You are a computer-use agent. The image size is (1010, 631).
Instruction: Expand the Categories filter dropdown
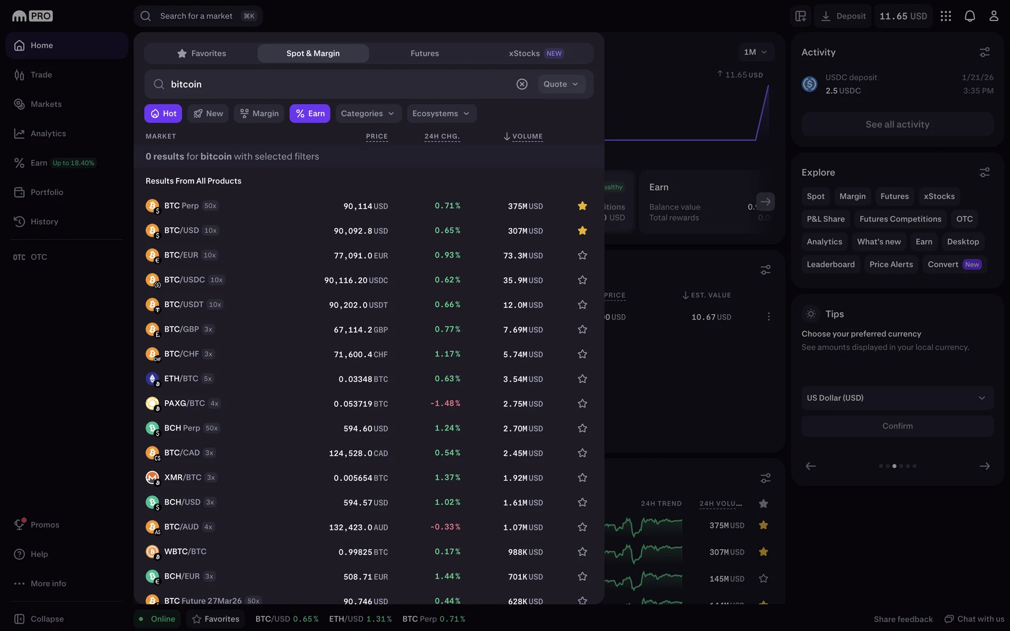(368, 114)
